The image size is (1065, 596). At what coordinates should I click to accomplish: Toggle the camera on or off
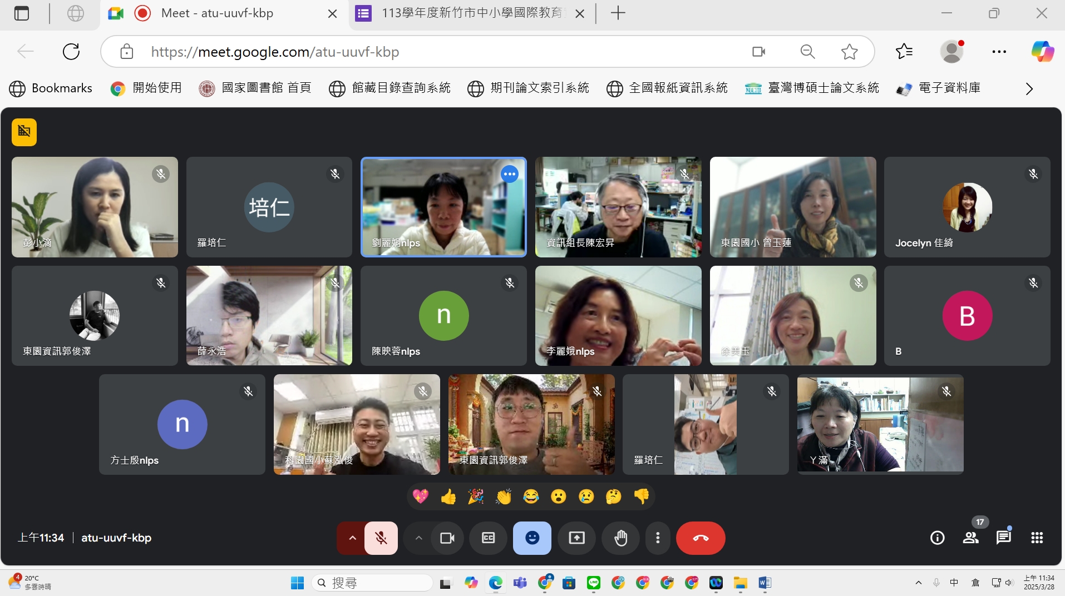click(x=447, y=538)
